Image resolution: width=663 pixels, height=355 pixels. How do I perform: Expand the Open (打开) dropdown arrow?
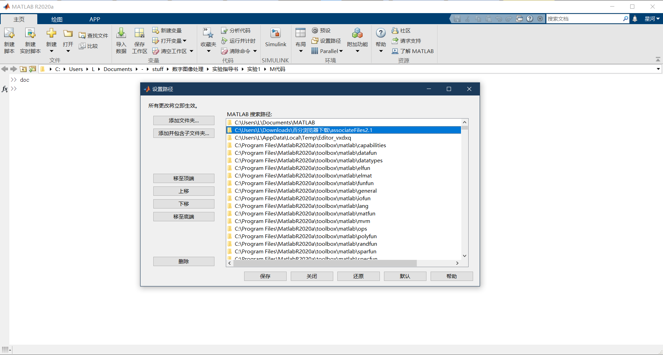pos(68,51)
